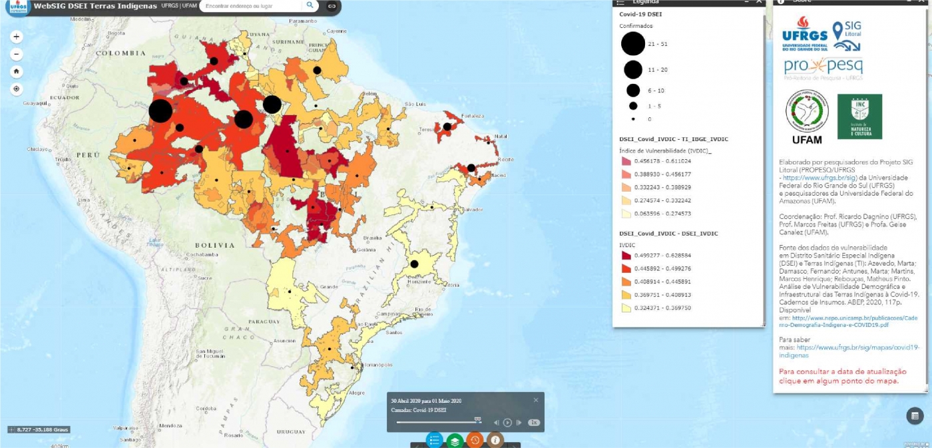This screenshot has width=932, height=448.
Task: Click the time slider handle
Action: pos(477,419)
